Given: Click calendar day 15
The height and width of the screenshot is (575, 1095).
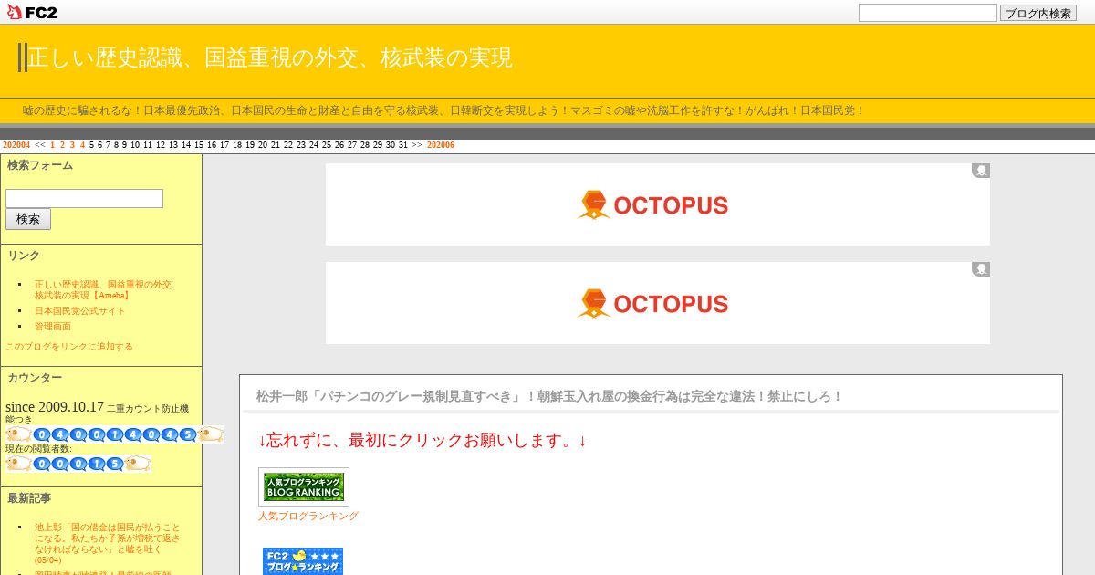Looking at the screenshot, I should click(199, 145).
